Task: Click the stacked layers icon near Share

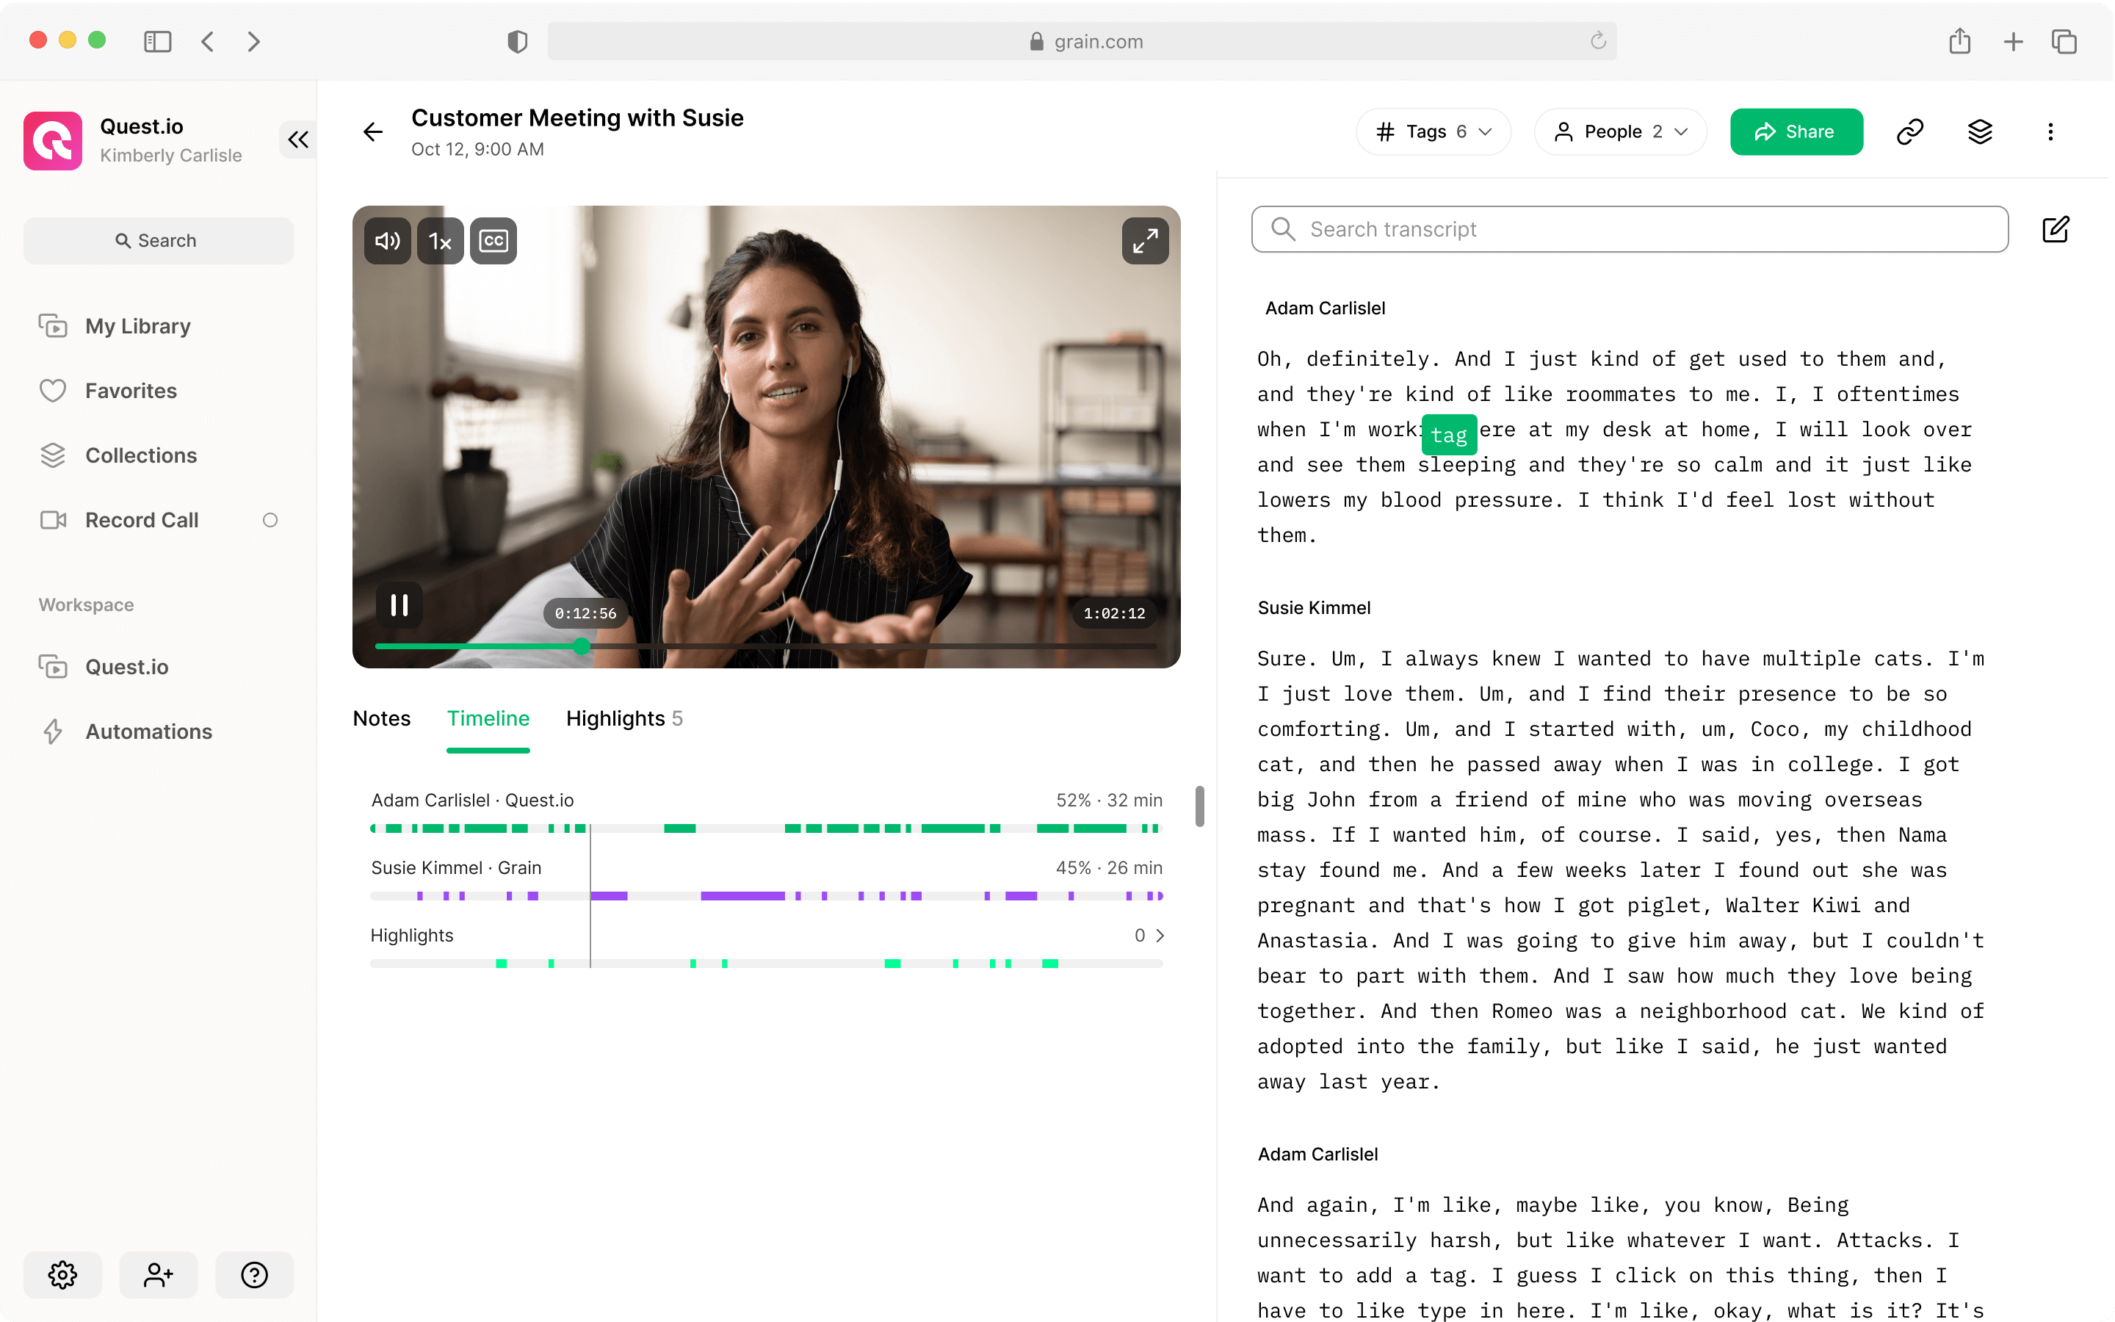Action: coord(1981,131)
